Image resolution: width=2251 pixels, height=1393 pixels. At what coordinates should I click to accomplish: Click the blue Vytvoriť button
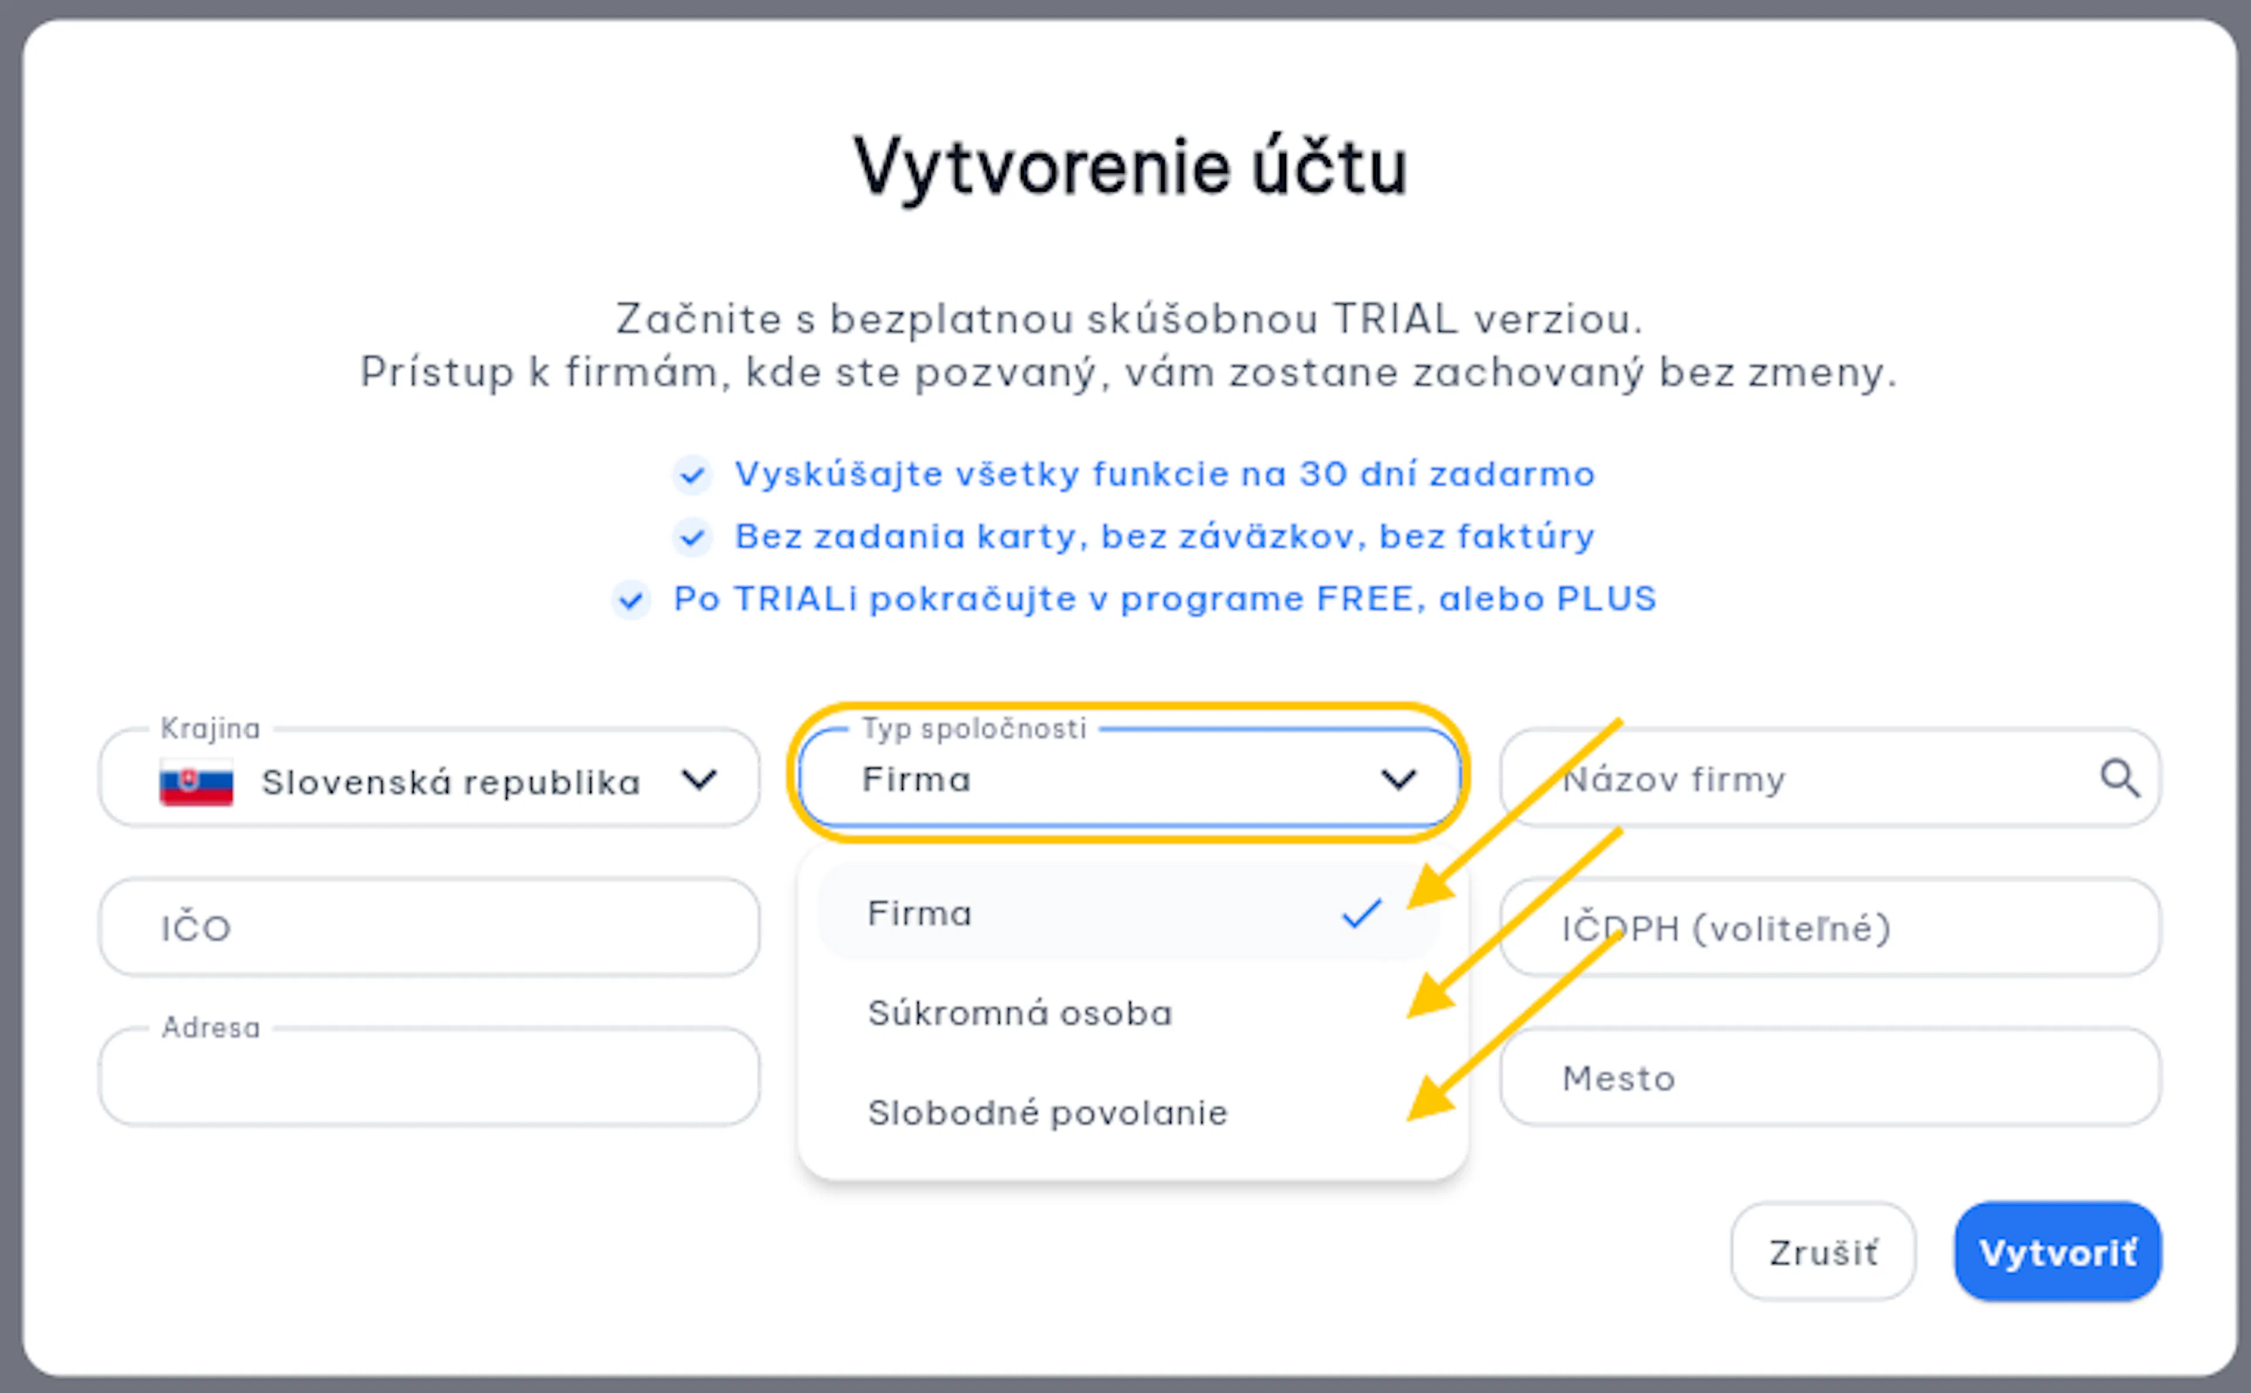point(2058,1252)
